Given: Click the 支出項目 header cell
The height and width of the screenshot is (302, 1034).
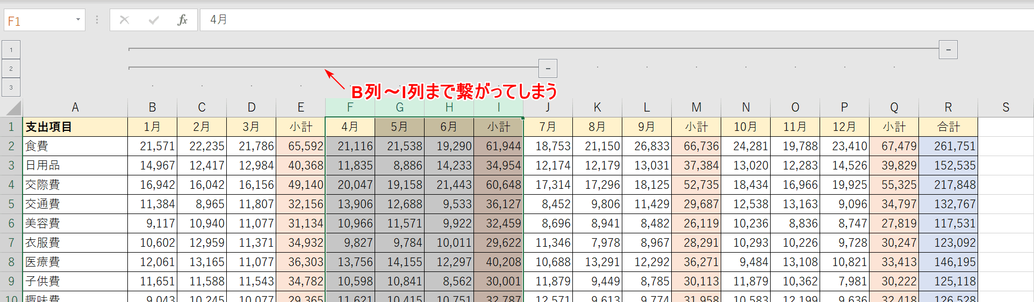Looking at the screenshot, I should tap(75, 127).
